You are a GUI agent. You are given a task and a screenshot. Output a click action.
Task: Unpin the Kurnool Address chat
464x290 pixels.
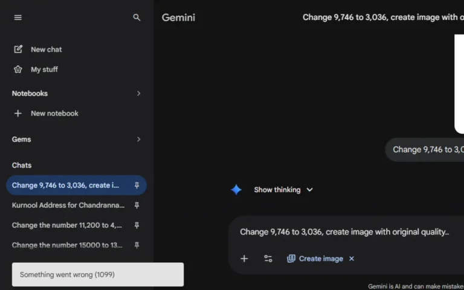click(x=137, y=205)
